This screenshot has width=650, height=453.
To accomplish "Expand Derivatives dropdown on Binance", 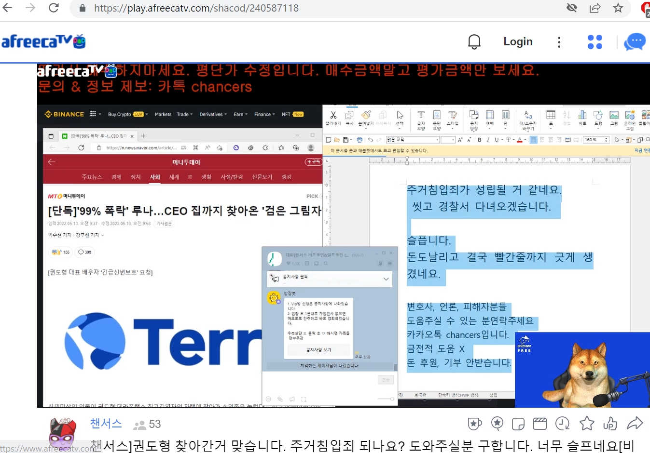I will coord(213,114).
